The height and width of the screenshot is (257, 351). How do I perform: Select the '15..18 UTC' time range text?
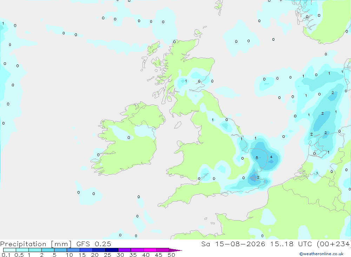(291, 244)
